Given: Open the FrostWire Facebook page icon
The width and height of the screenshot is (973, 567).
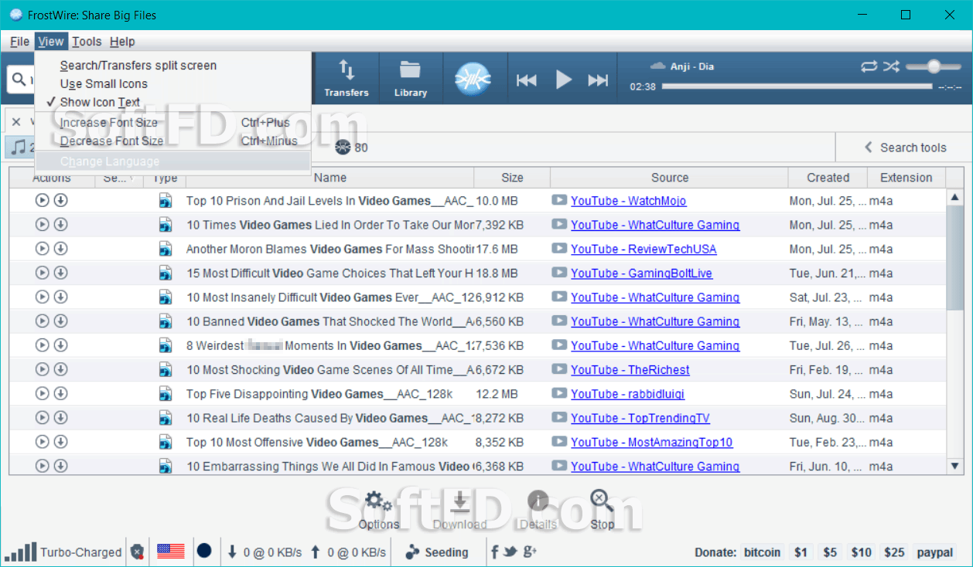Looking at the screenshot, I should [495, 552].
